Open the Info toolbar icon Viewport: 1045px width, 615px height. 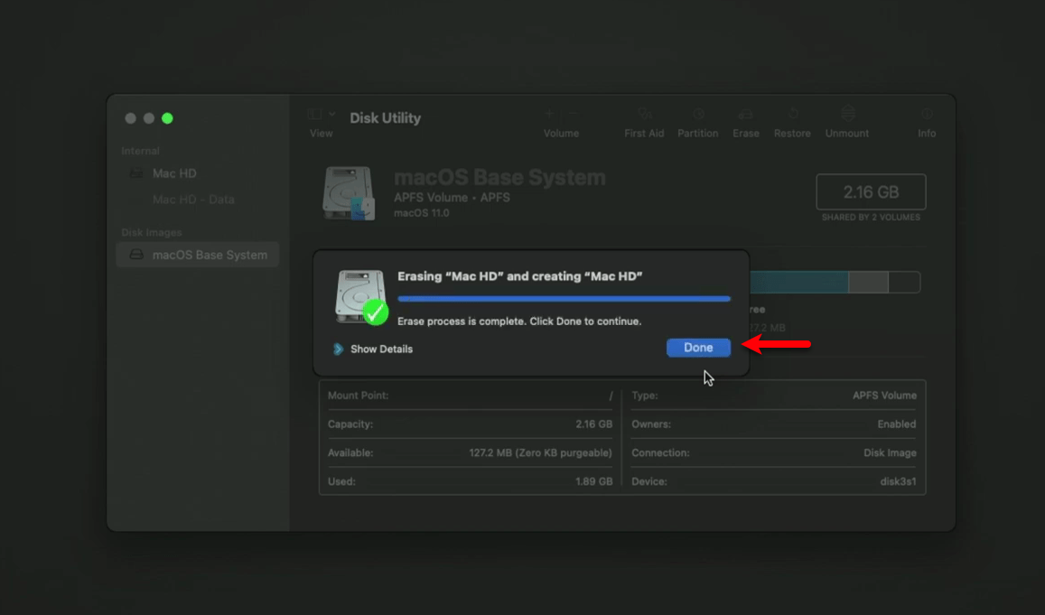pos(927,115)
